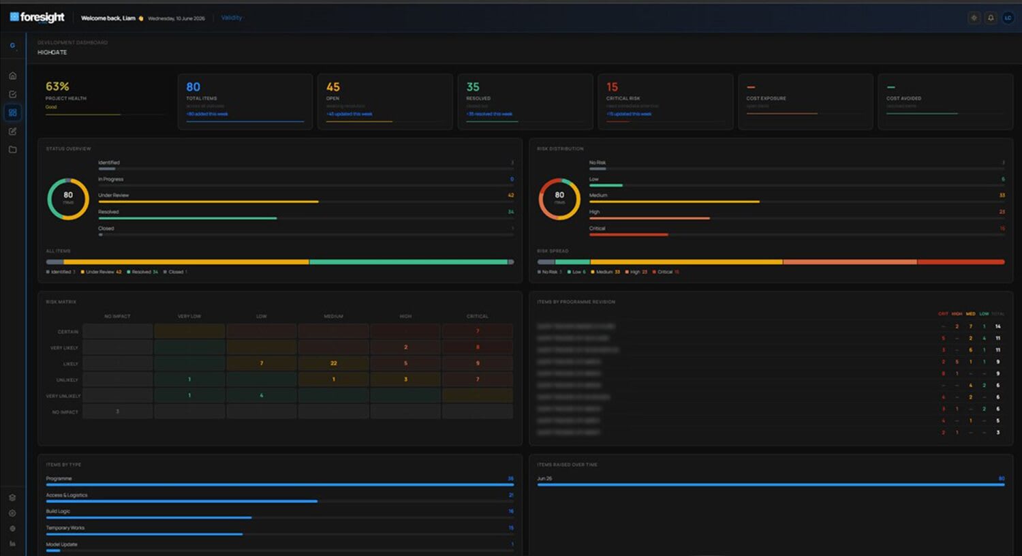
Task: Click the Likely / Critical matrix cell showing 9
Action: [x=477, y=363]
